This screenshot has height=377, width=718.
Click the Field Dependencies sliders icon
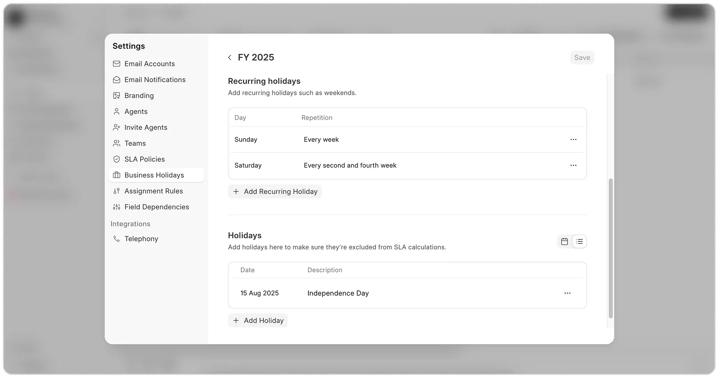pyautogui.click(x=117, y=207)
